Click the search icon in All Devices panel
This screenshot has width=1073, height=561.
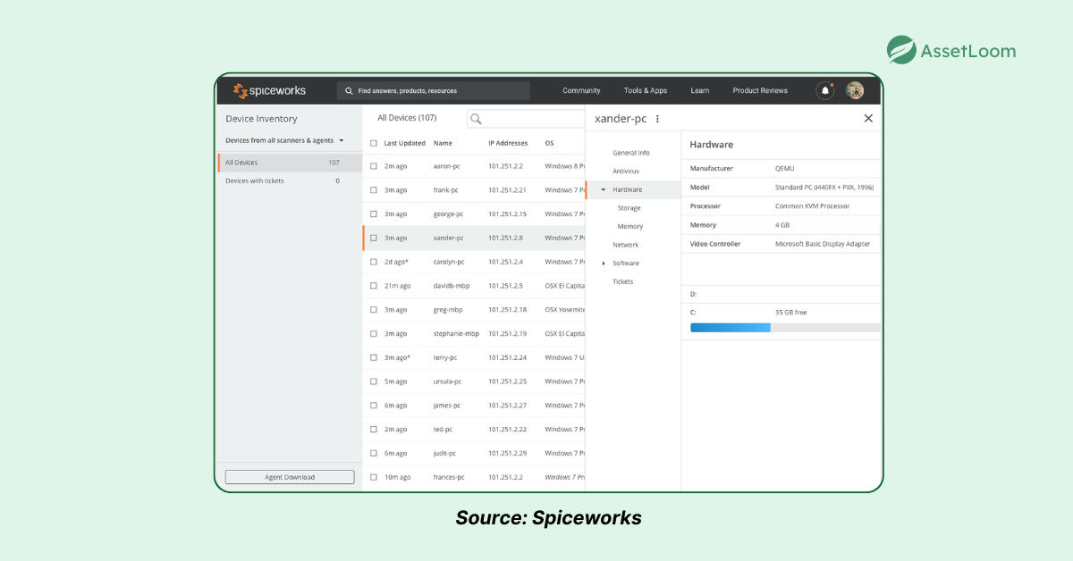(x=477, y=117)
